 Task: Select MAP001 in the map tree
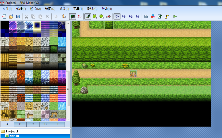click(x=14, y=136)
